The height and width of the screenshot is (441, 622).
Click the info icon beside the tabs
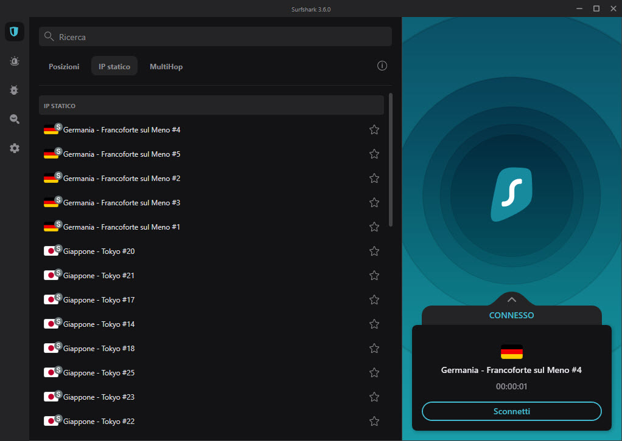click(382, 66)
